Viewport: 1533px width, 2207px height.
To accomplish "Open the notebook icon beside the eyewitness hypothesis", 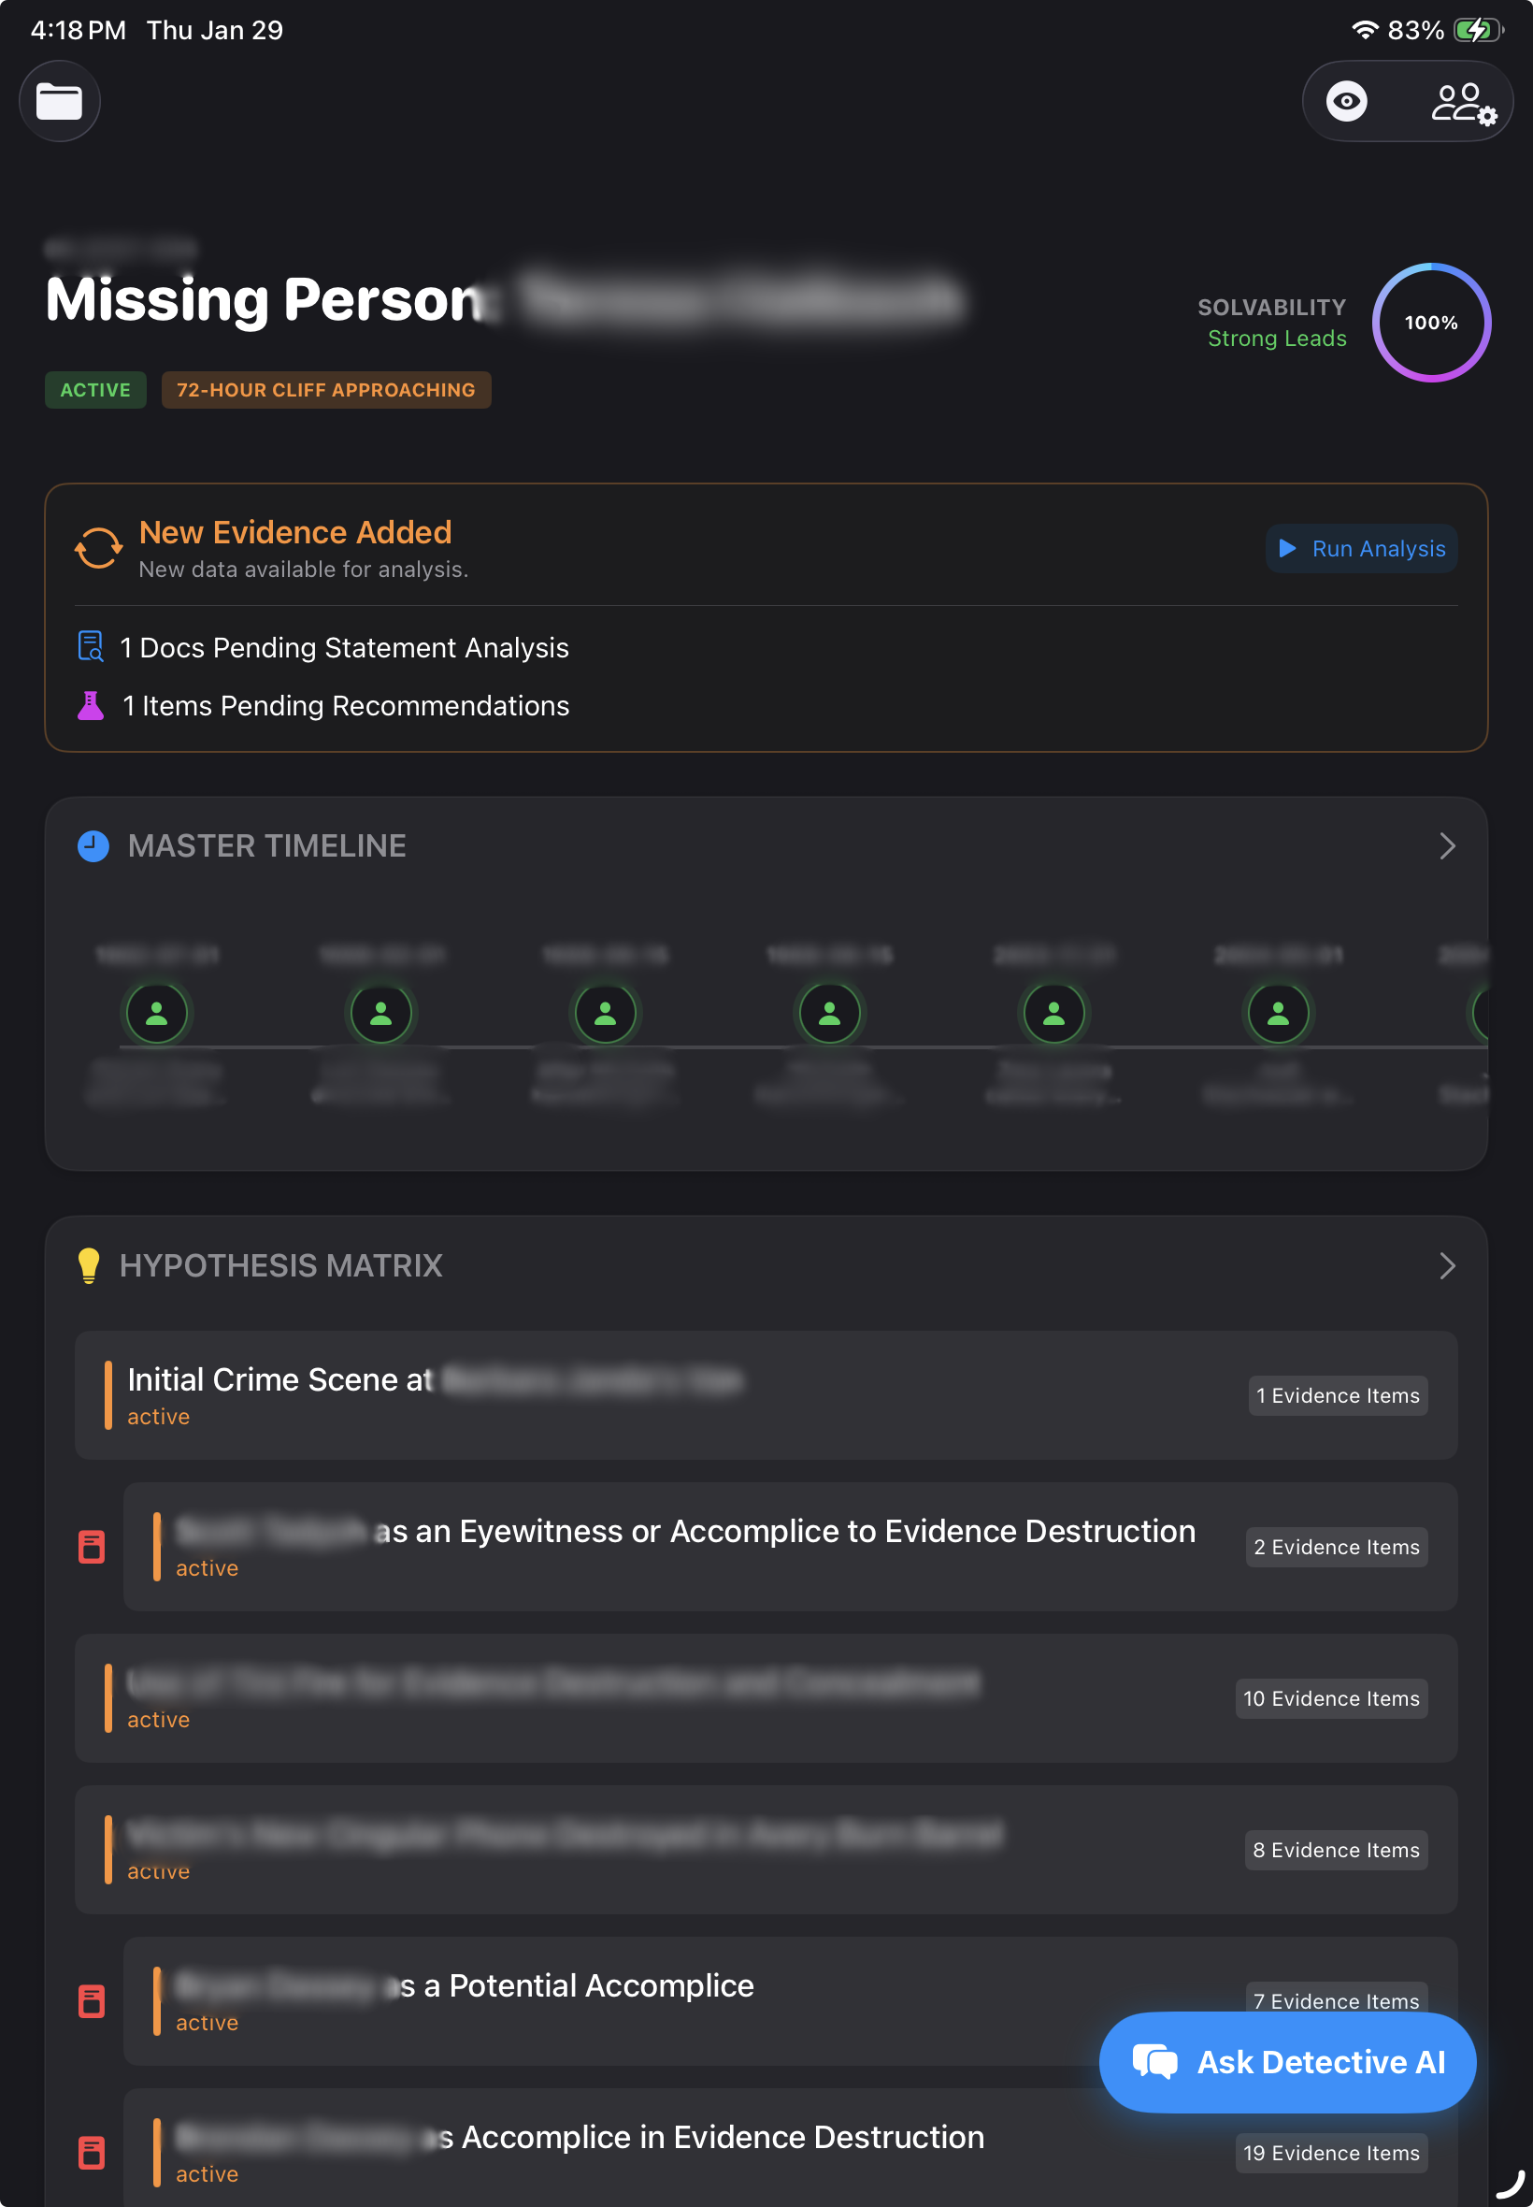I will click(92, 1546).
